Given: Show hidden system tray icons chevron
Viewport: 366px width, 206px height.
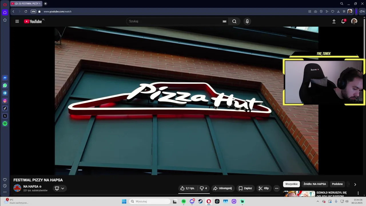Looking at the screenshot, I should (x=317, y=201).
